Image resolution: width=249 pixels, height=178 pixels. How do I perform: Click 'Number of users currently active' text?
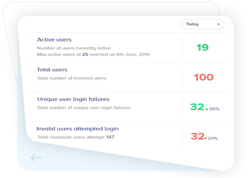click(x=74, y=48)
